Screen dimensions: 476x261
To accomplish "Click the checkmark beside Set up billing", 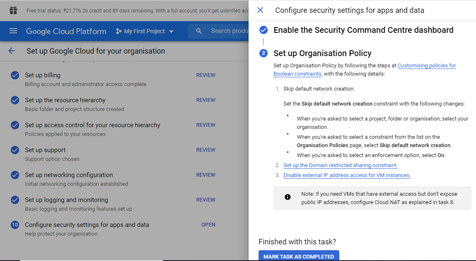I will pos(15,75).
